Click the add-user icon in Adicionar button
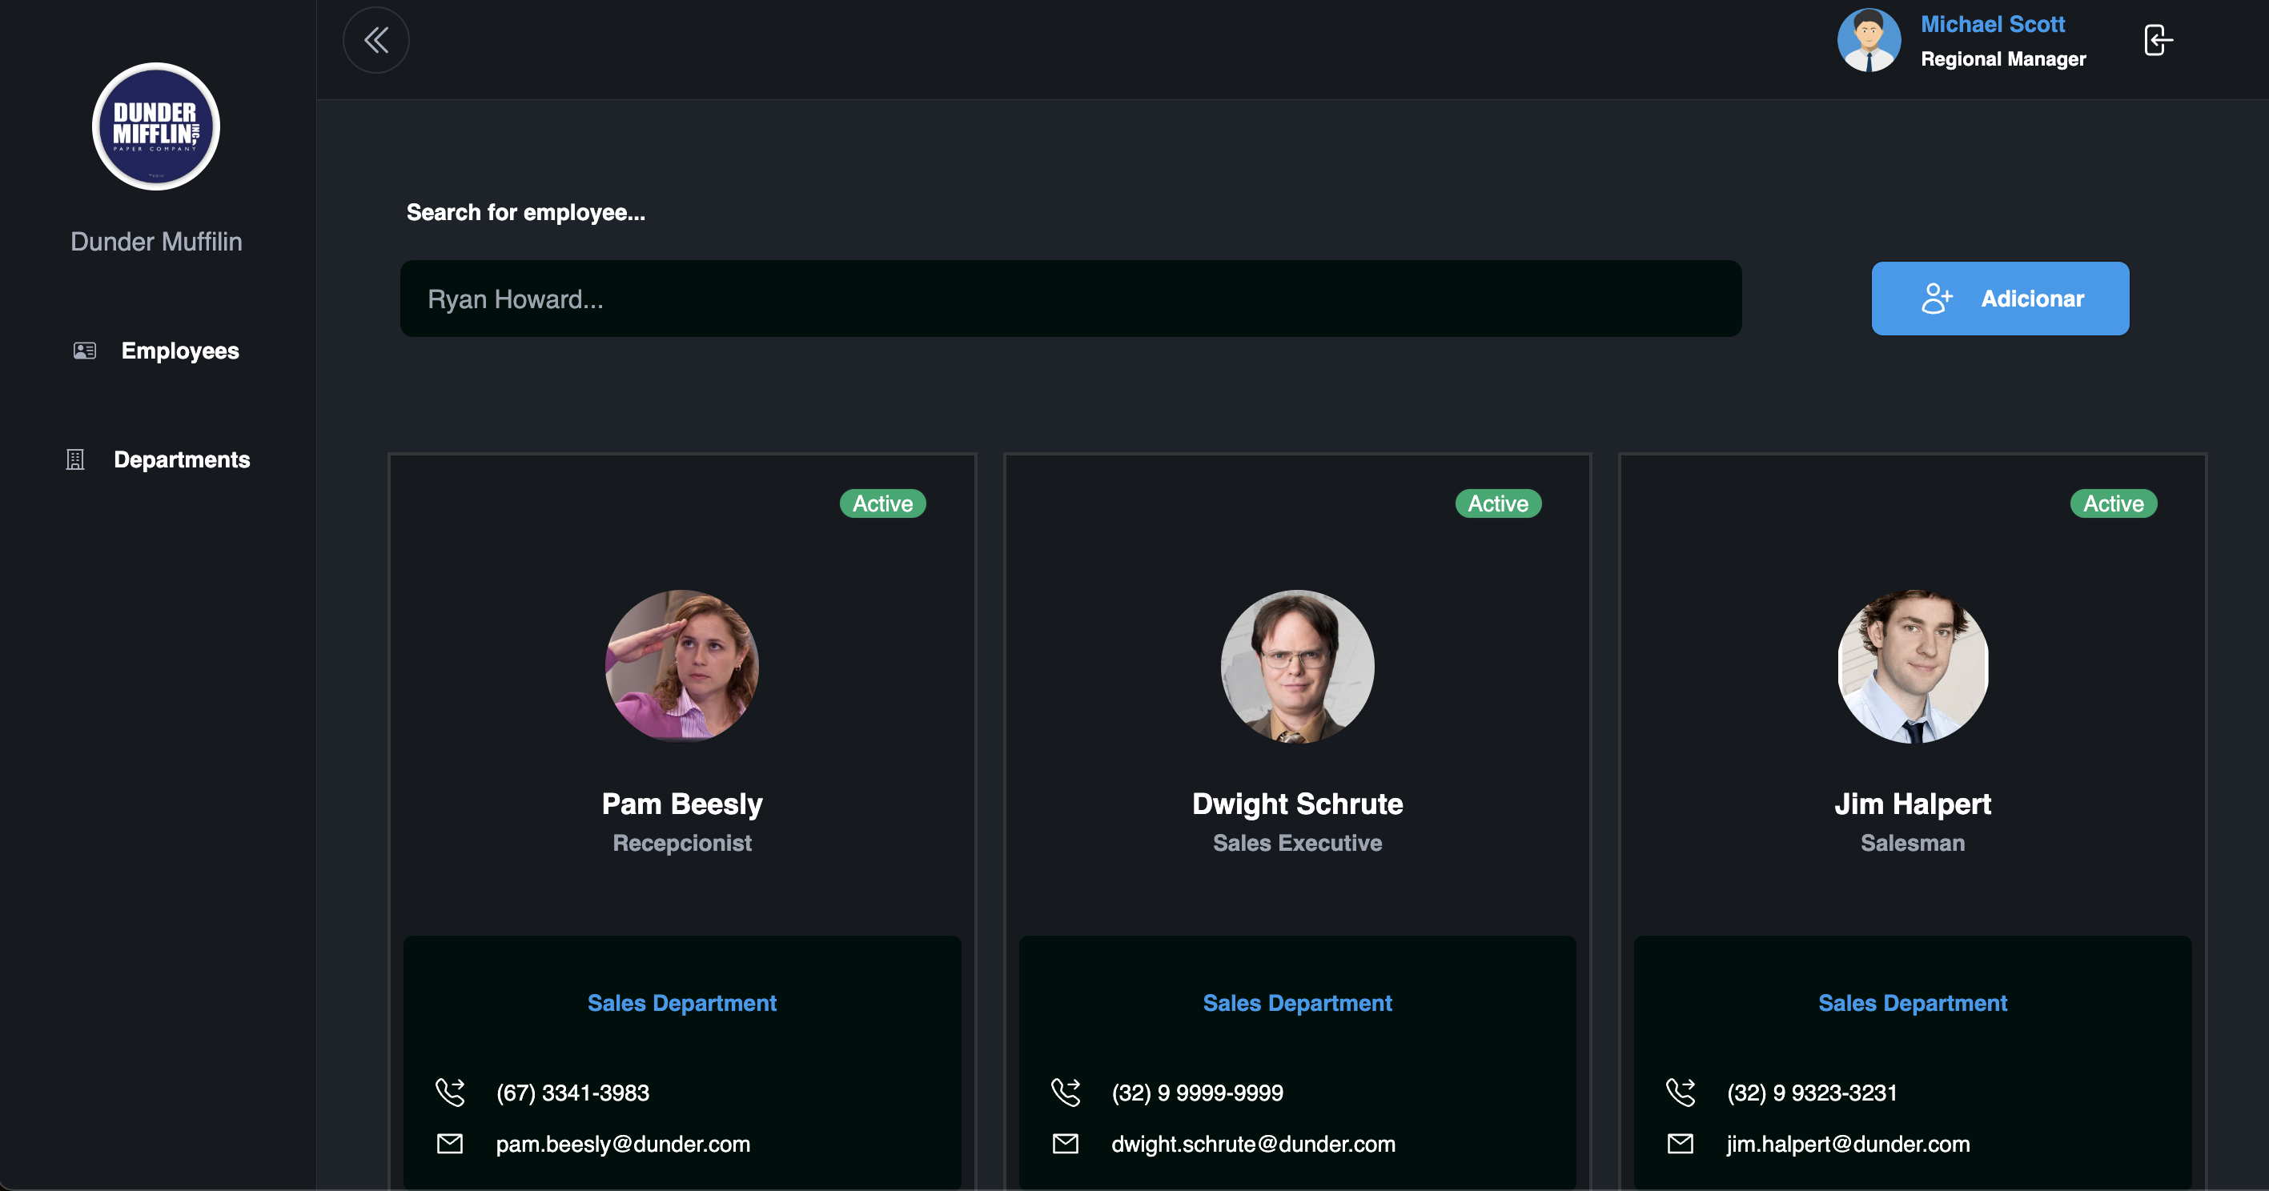Screen dimensions: 2269x1191 tap(1937, 299)
